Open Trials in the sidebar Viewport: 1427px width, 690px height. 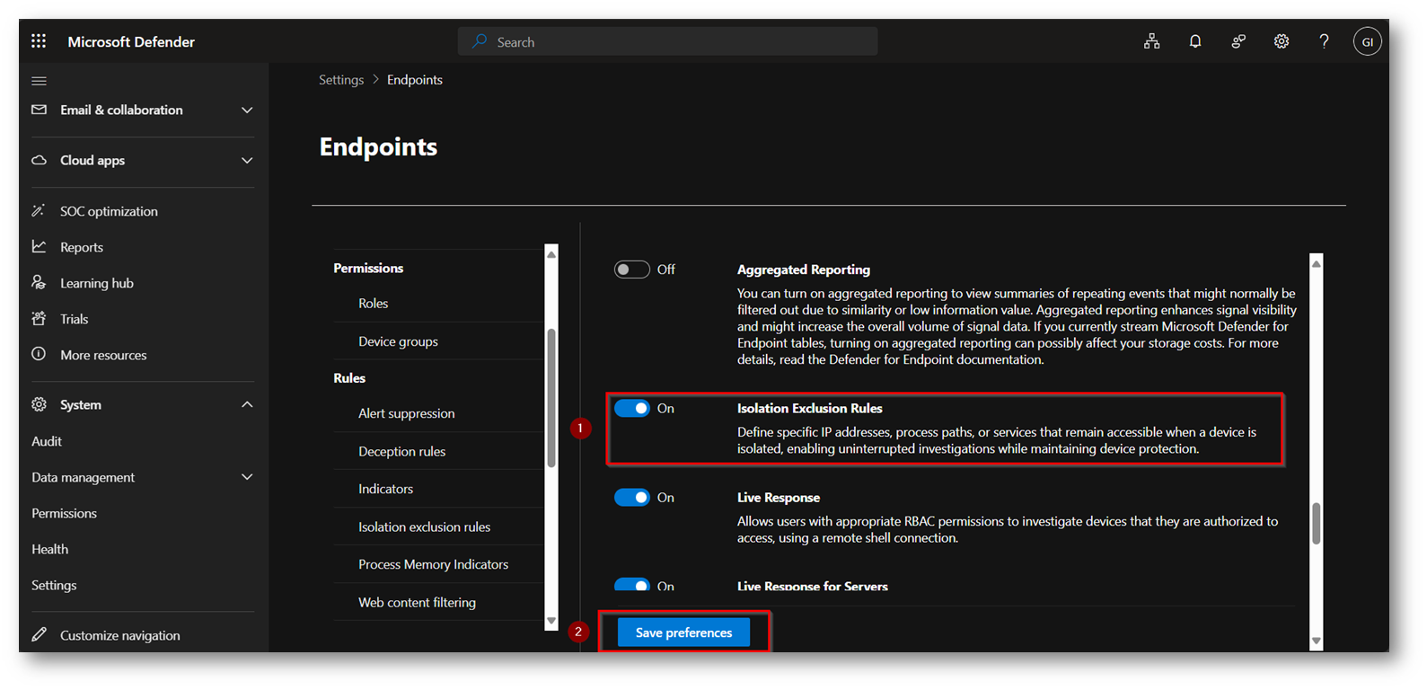[x=74, y=319]
